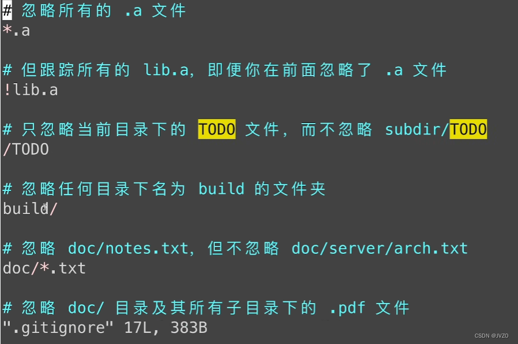Click the highlighted cursor on the first # character

(x=7, y=10)
